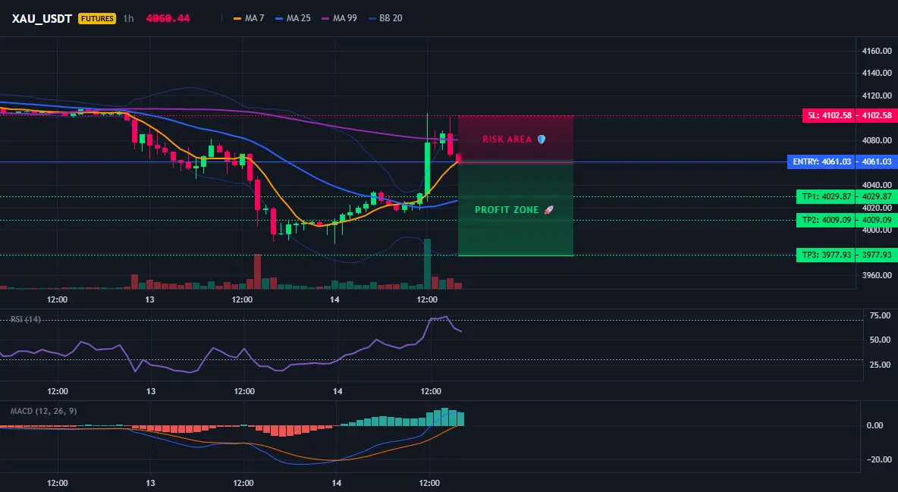Click the TP1: 4029.87 label
898x492 pixels.
[x=826, y=197]
